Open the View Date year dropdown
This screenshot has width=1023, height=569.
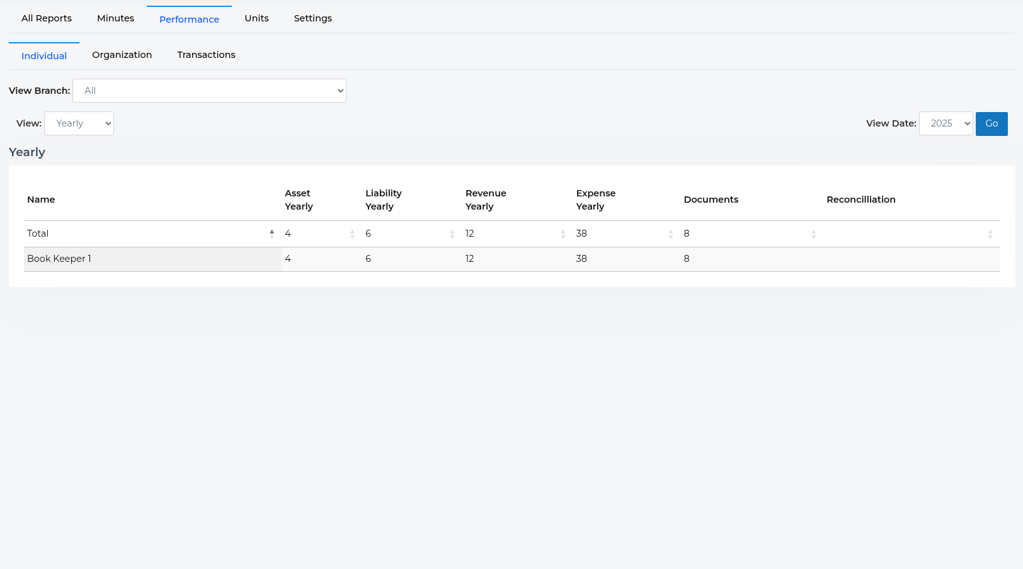coord(946,123)
